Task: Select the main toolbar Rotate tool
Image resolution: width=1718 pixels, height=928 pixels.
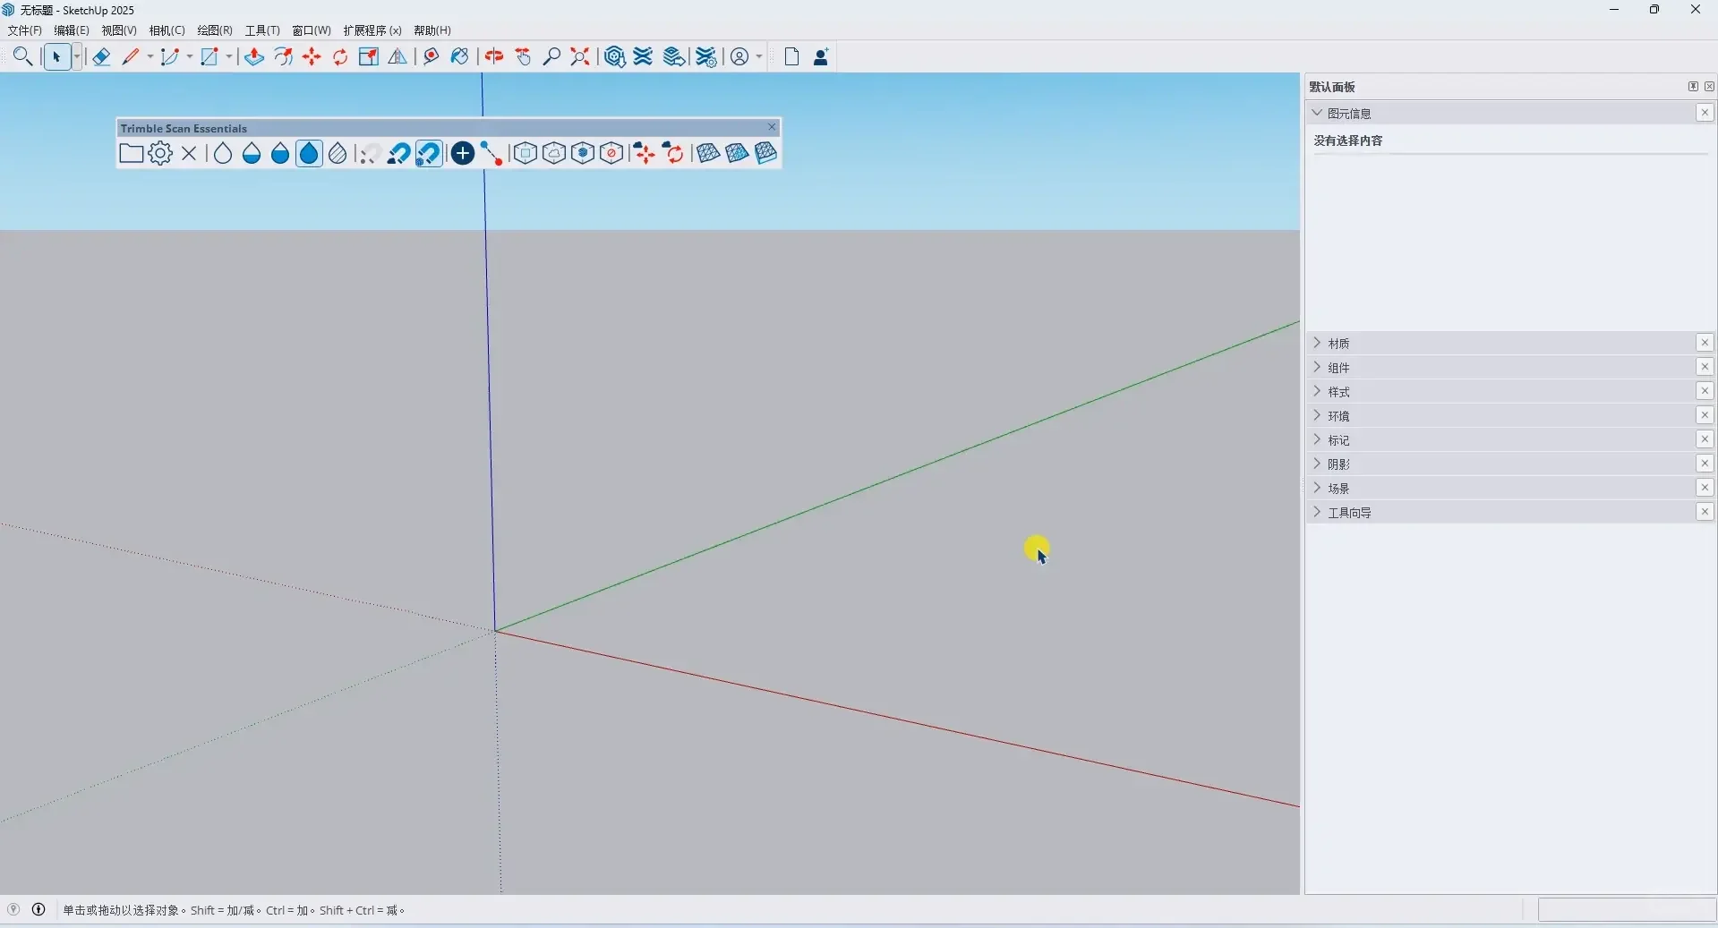Action: coord(340,57)
